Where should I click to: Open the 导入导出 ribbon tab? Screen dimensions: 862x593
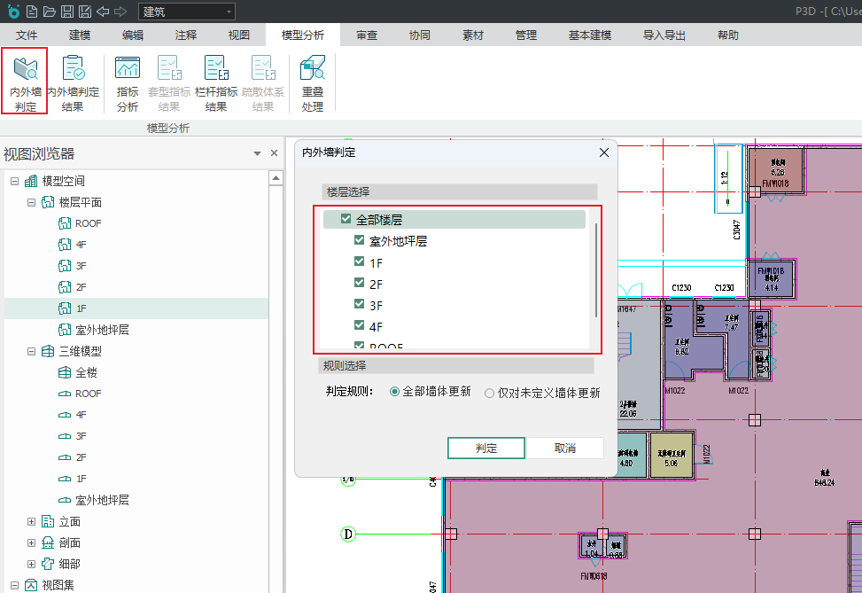pyautogui.click(x=664, y=35)
